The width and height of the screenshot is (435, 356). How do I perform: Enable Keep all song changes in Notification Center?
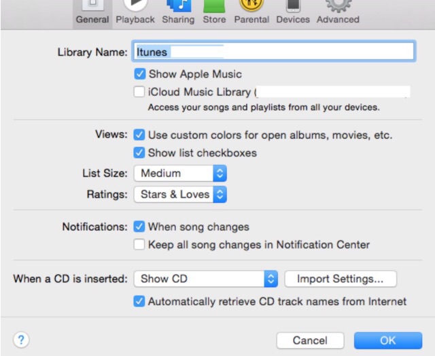(139, 245)
